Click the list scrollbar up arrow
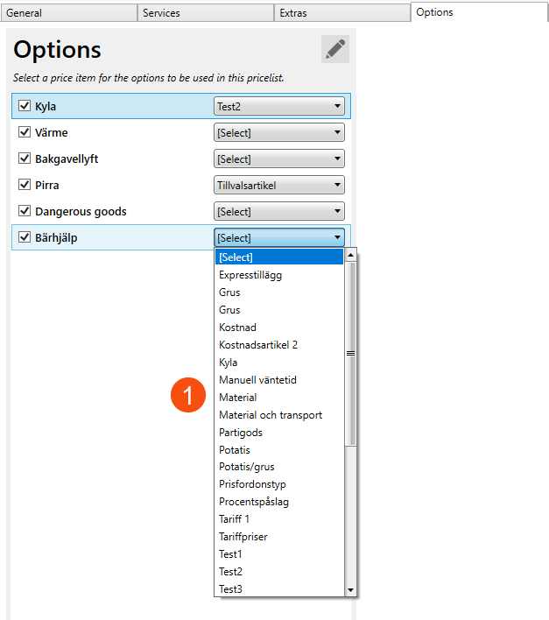Image resolution: width=549 pixels, height=620 pixels. coord(351,256)
